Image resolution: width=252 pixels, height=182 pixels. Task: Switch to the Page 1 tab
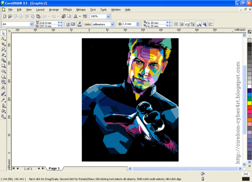pyautogui.click(x=54, y=168)
